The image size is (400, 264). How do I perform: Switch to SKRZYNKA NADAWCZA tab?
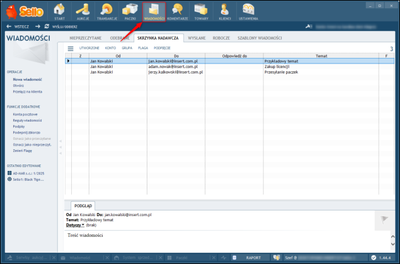tap(158, 38)
